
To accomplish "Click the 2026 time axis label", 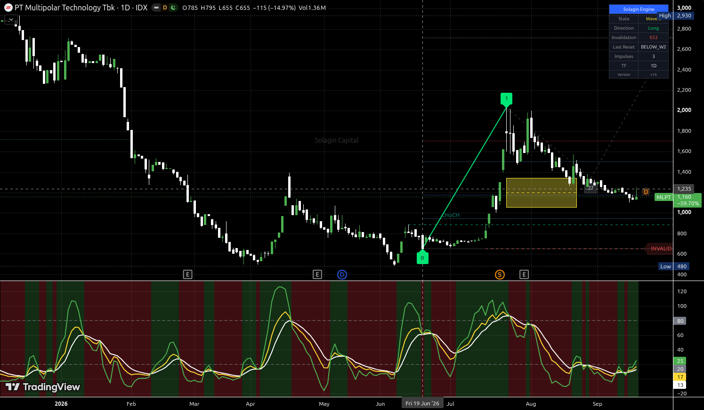I will (61, 404).
